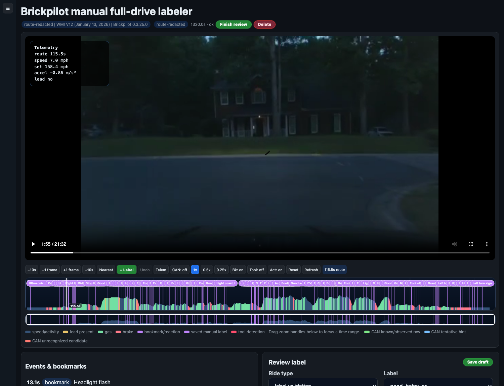
Task: Open video more-options menu
Action: click(x=487, y=244)
